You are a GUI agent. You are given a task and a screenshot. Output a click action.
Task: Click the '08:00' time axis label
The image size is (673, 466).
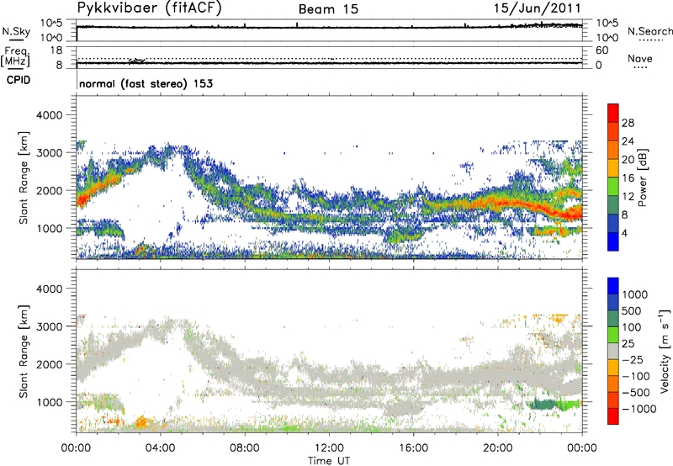[x=245, y=447]
